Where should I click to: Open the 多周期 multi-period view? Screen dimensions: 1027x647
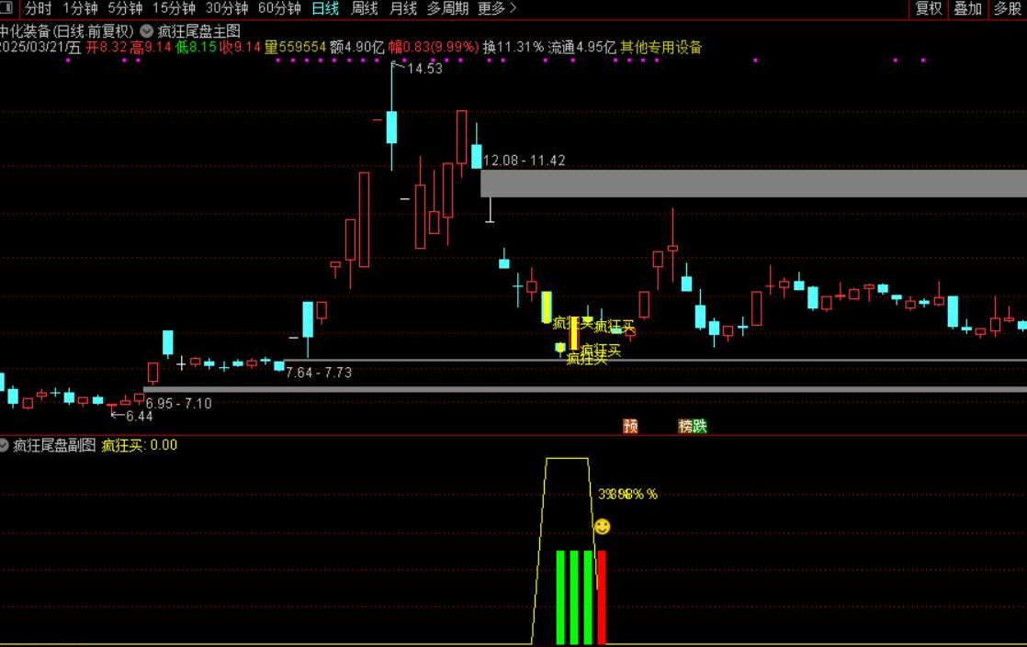pos(447,8)
